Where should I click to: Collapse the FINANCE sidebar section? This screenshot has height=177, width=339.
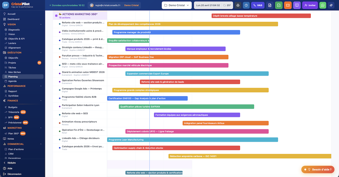pos(41,101)
